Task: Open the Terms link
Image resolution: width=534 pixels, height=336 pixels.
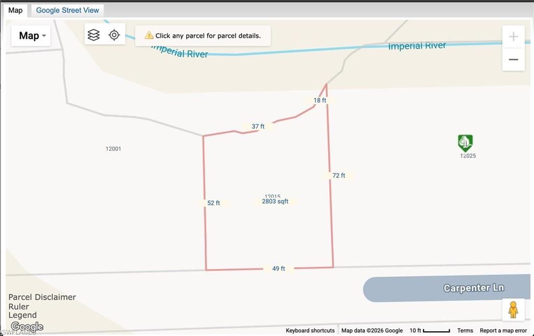Action: pyautogui.click(x=465, y=330)
